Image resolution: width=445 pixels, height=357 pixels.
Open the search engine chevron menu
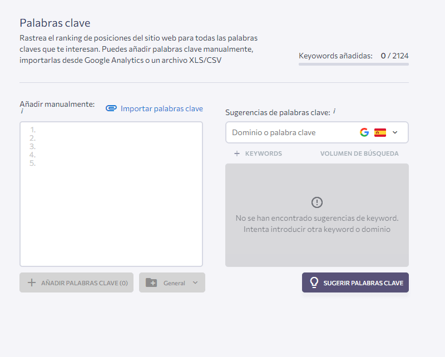click(x=395, y=132)
